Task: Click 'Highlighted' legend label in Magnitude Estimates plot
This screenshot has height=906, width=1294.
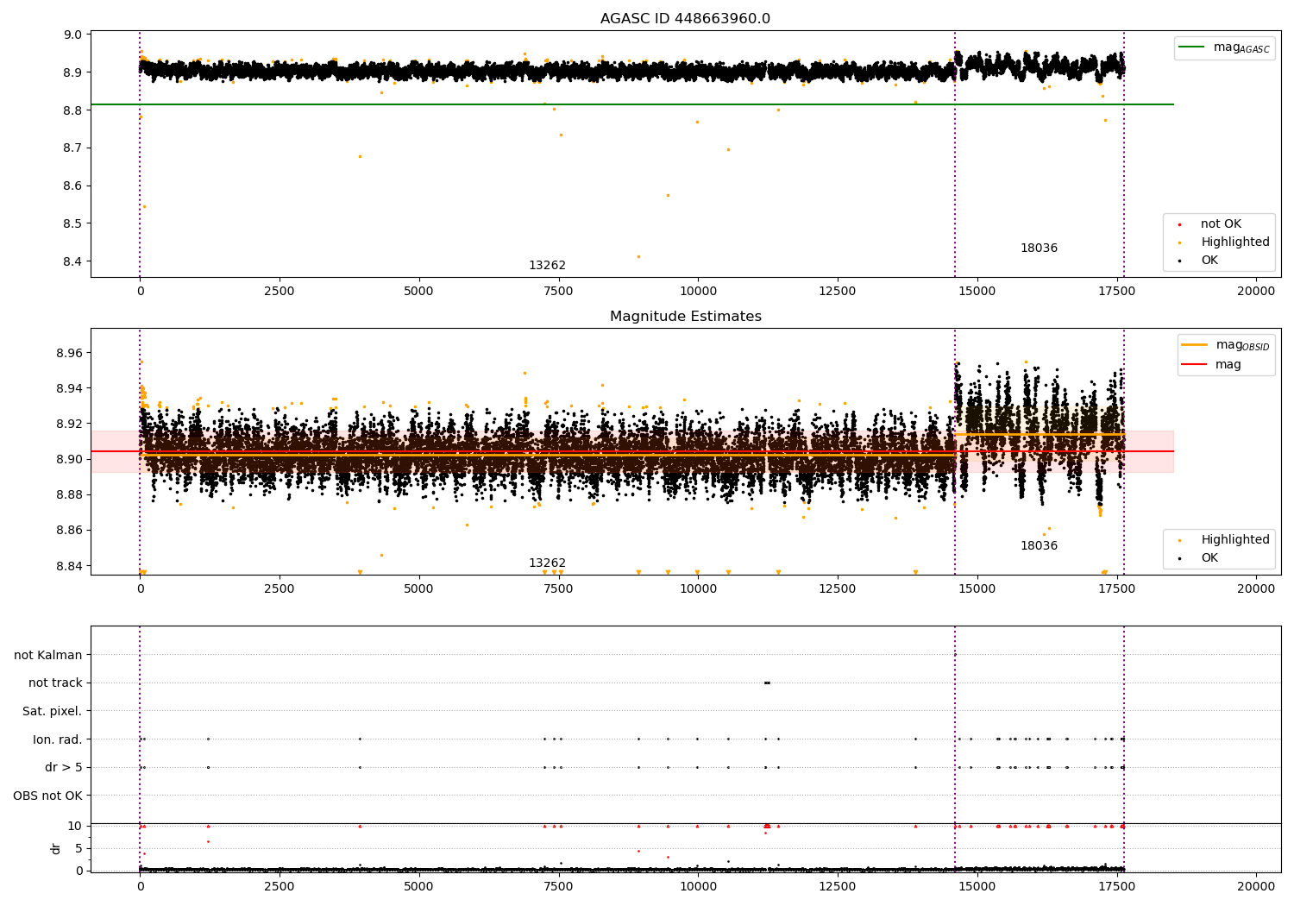Action: coord(1235,540)
